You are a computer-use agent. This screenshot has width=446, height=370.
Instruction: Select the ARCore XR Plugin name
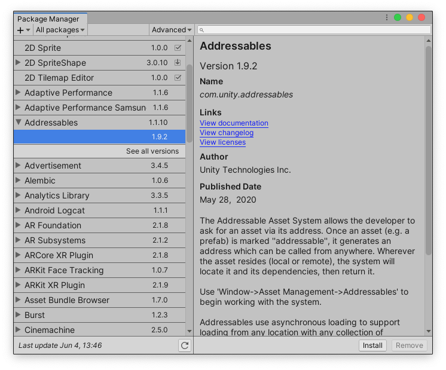coord(59,255)
